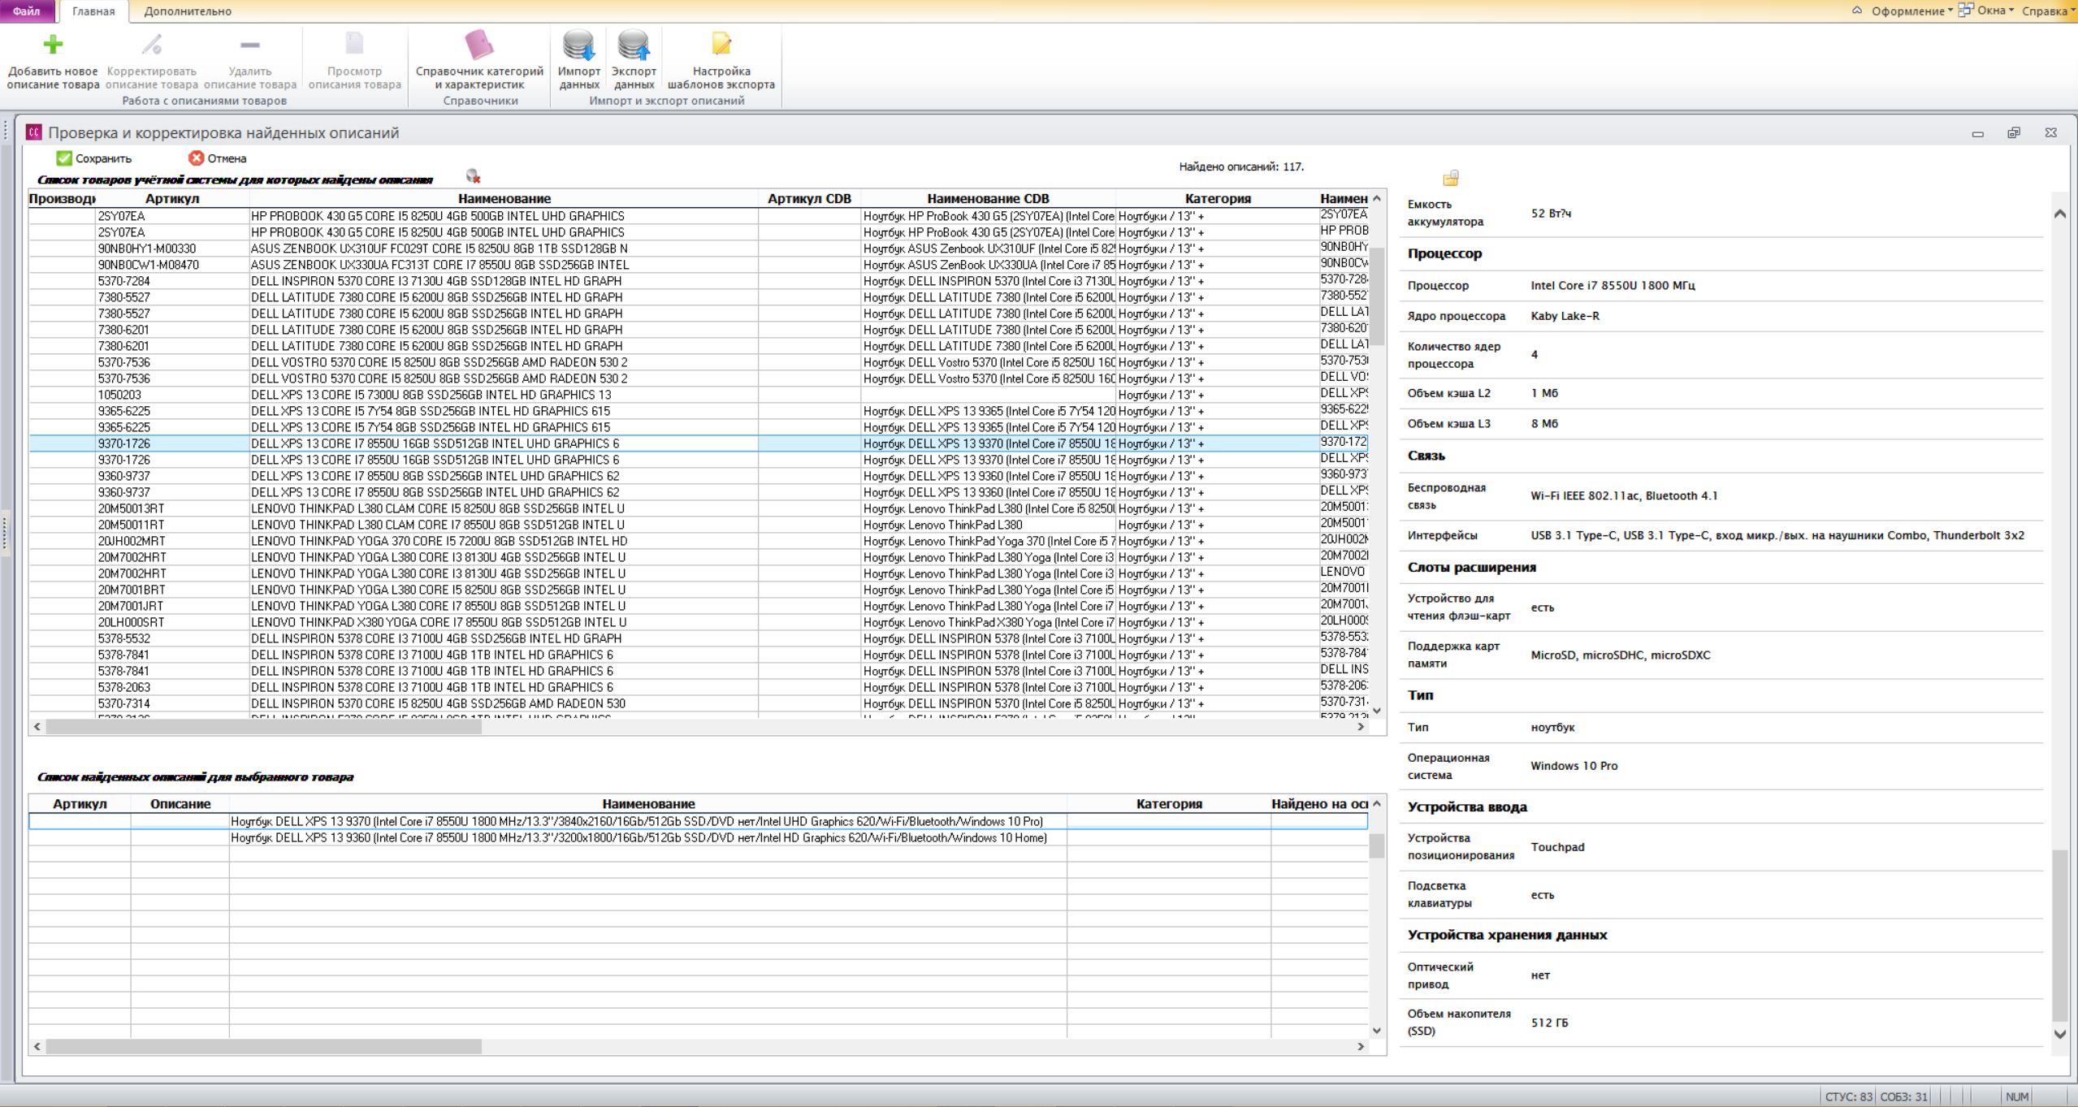The height and width of the screenshot is (1107, 2078).
Task: Select the row with article 20M7001BRT
Action: [x=699, y=590]
